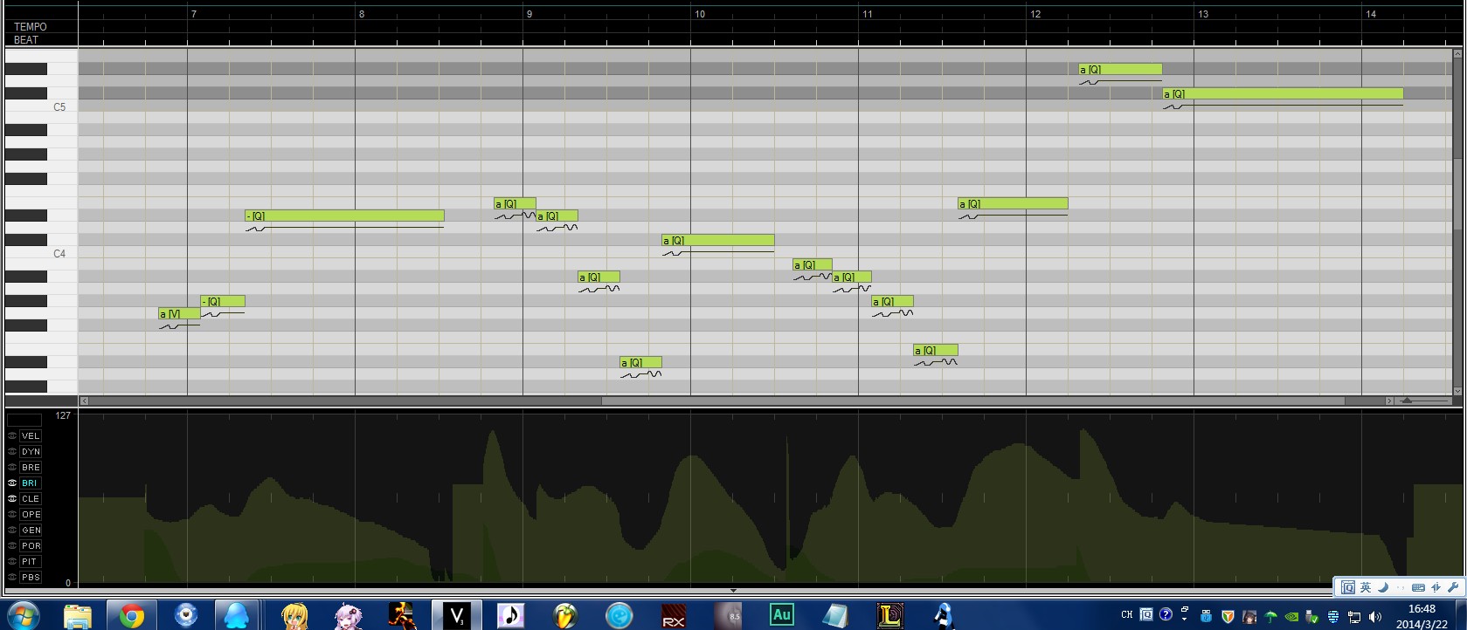
Task: Click the horizontal zoom slider handle
Action: pos(1407,401)
